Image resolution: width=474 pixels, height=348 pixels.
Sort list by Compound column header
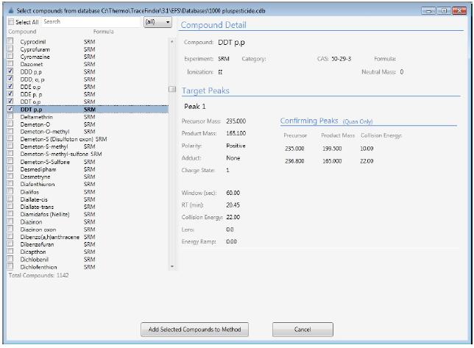(22, 32)
